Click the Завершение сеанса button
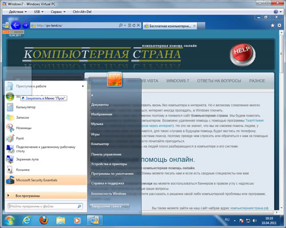 [x=106, y=206]
